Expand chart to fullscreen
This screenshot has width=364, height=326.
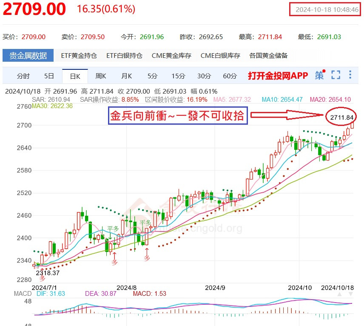pos(336,75)
